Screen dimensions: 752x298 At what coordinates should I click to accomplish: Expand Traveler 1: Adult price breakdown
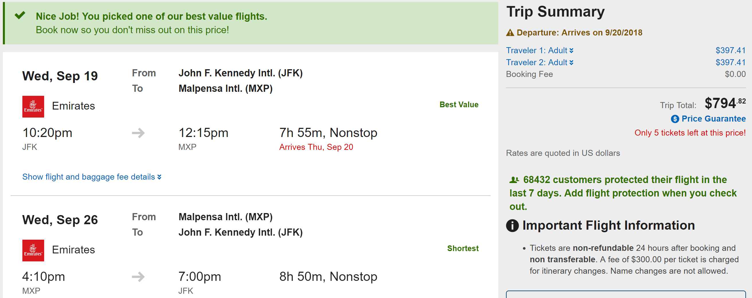(540, 51)
